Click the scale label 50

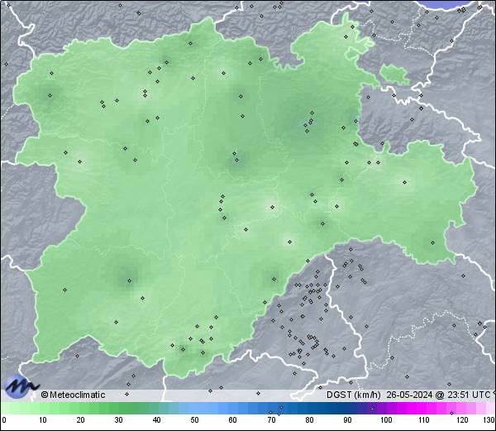click(x=194, y=420)
